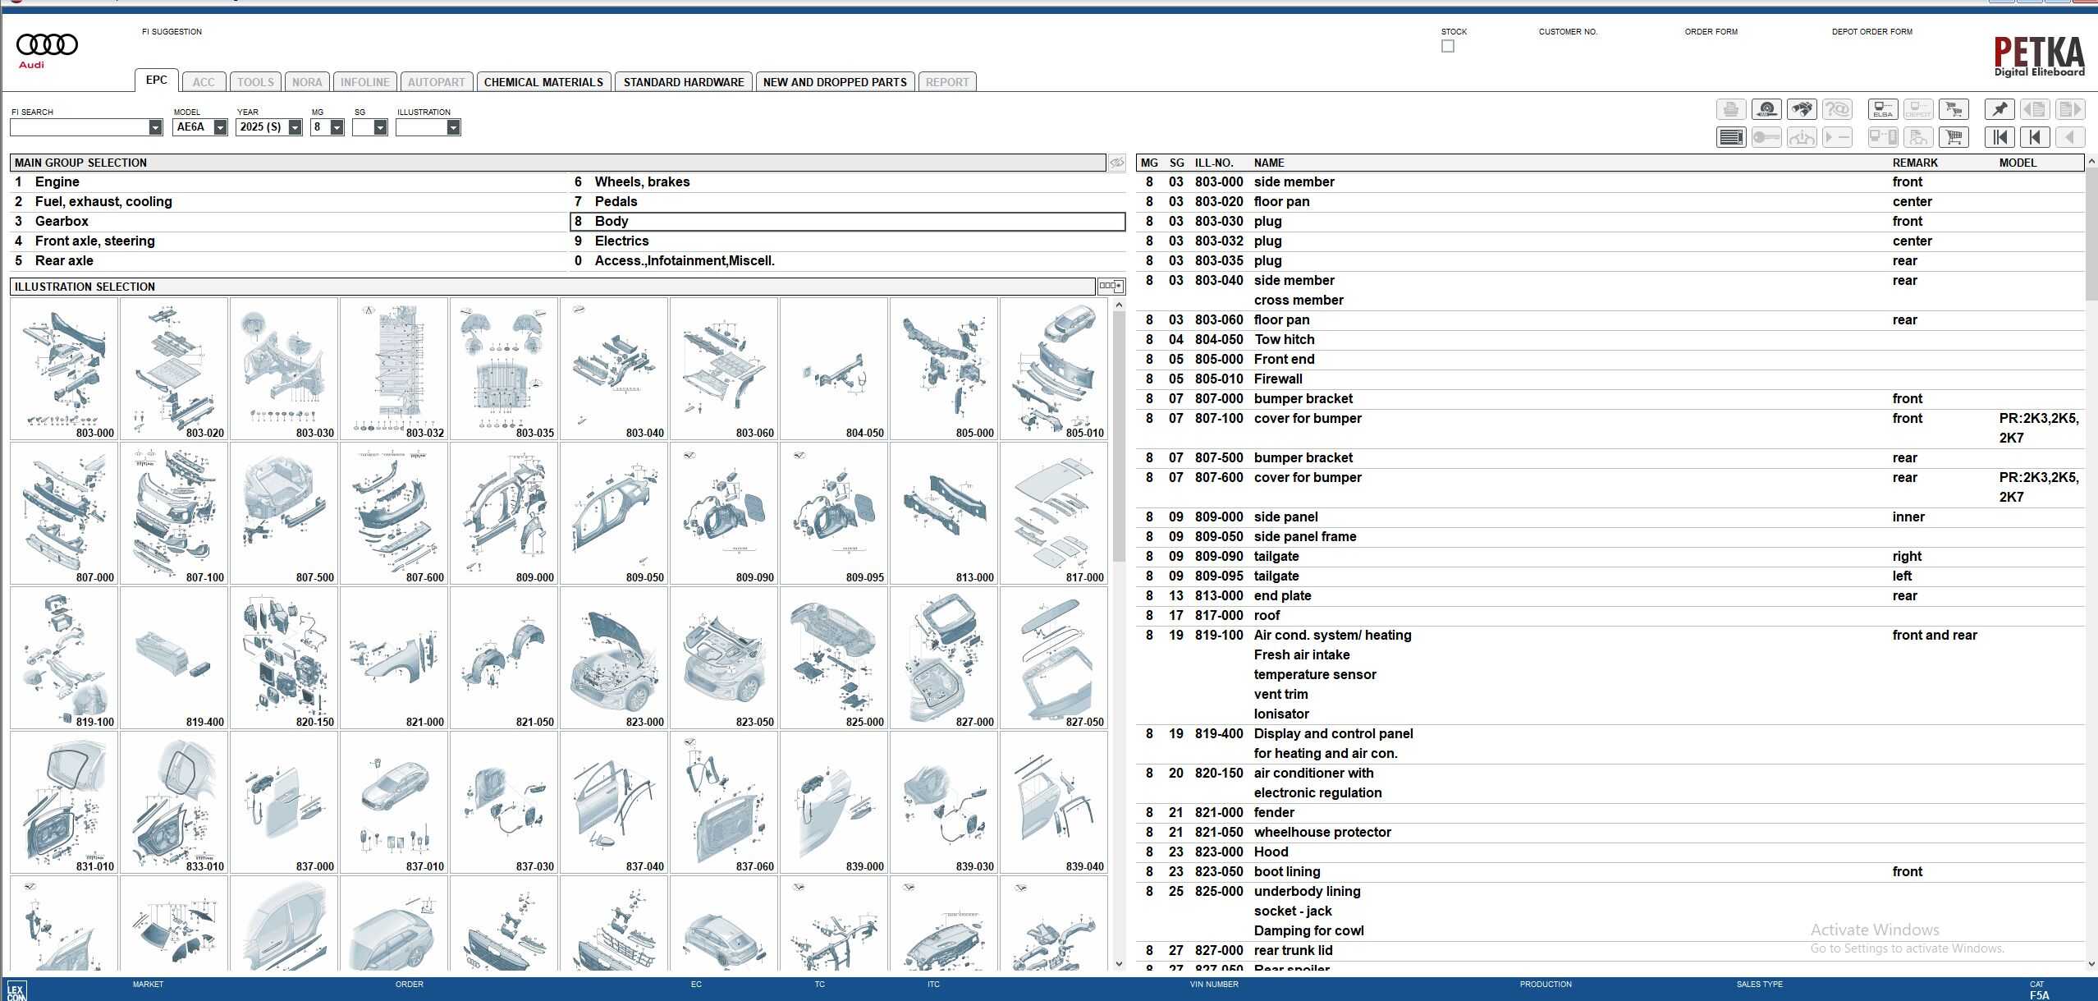Screen dimensions: 2098x1001
Task: Open the MODEL dropdown showing AE6A
Action: tap(218, 127)
